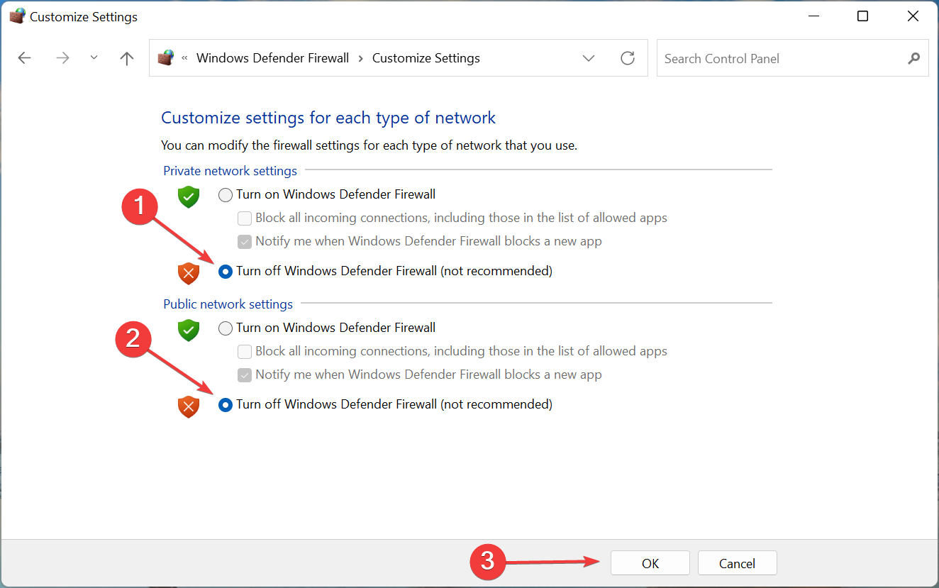Expand address bar history dropdown
Screen dimensions: 939x588
point(588,58)
